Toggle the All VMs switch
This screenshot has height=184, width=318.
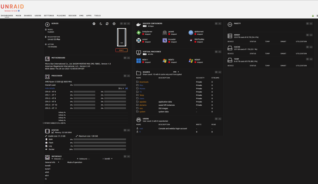(145, 54)
